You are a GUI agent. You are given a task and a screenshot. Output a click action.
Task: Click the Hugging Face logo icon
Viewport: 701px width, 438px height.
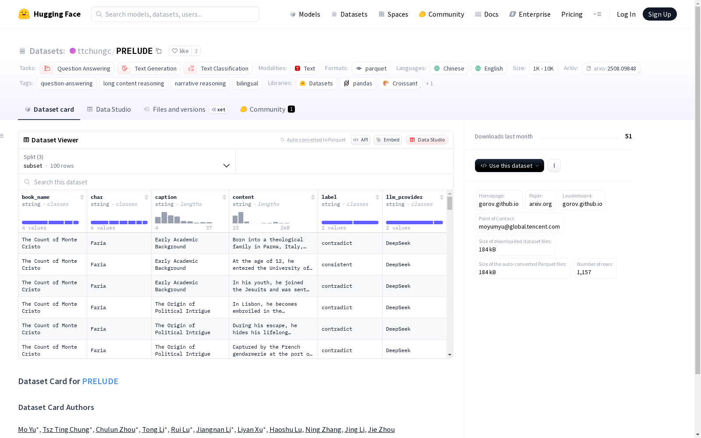pos(24,14)
